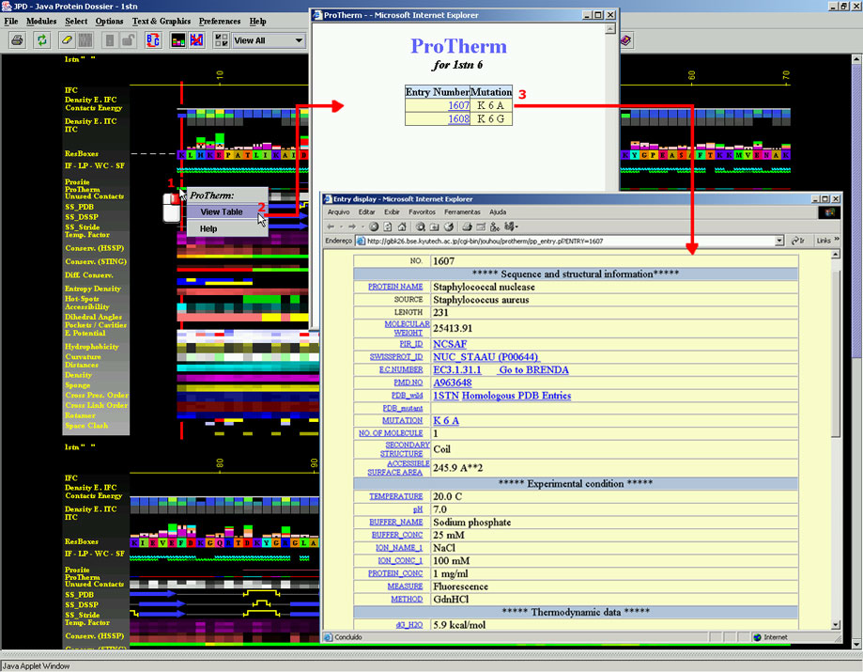Click the JPD main window scroll-up arrow

pyautogui.click(x=856, y=59)
